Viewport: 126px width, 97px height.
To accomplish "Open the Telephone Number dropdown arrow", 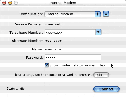I will click(x=98, y=32).
